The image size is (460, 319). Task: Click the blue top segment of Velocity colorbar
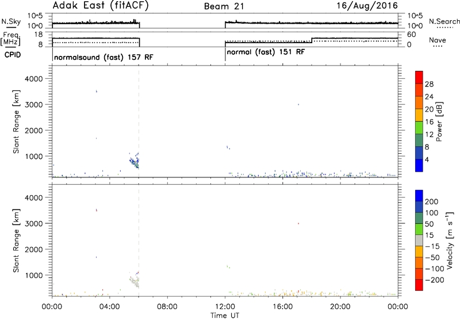tap(419, 196)
